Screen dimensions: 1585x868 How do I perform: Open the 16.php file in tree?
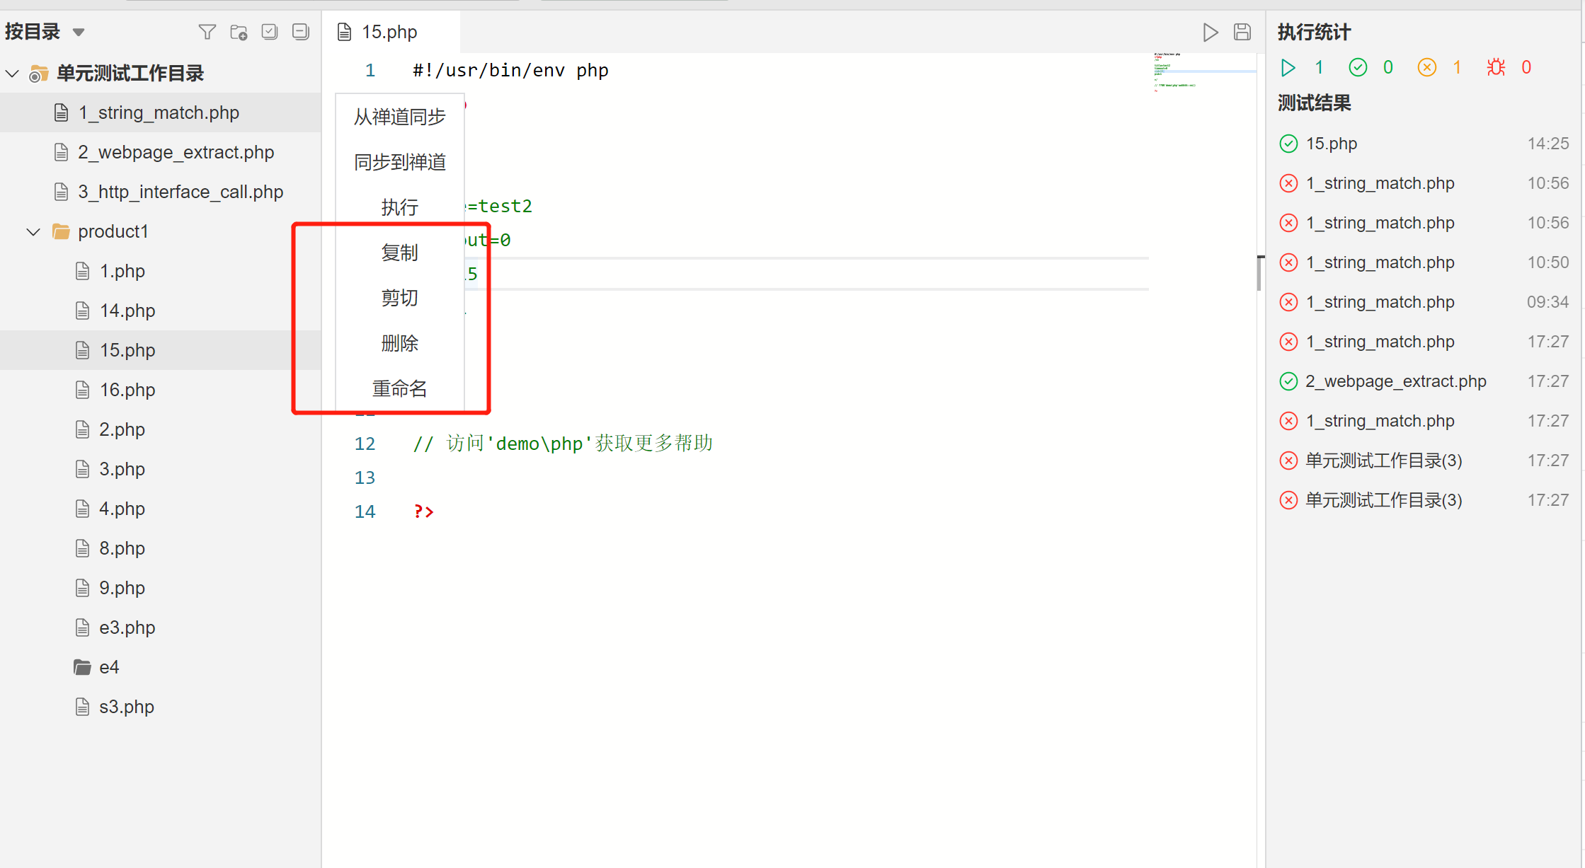tap(127, 390)
